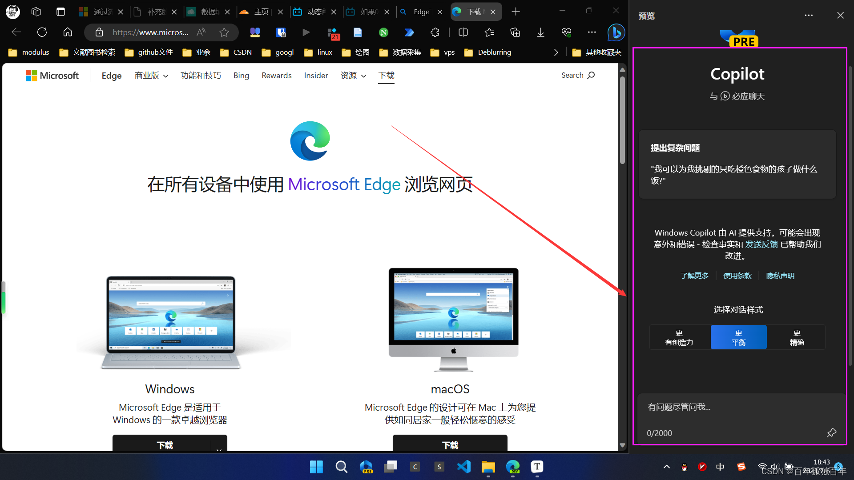This screenshot has width=854, height=480.
Task: Open Bing nav menu item
Action: pyautogui.click(x=241, y=76)
